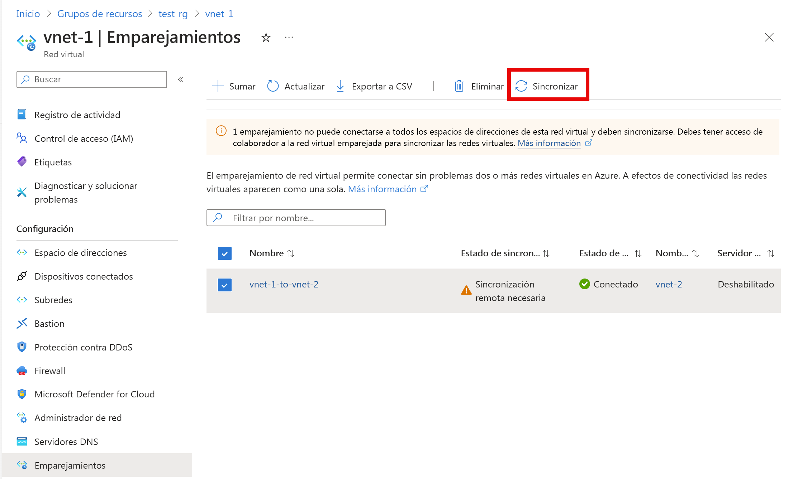
Task: Follow the Más información link in the warning banner
Action: click(x=549, y=143)
